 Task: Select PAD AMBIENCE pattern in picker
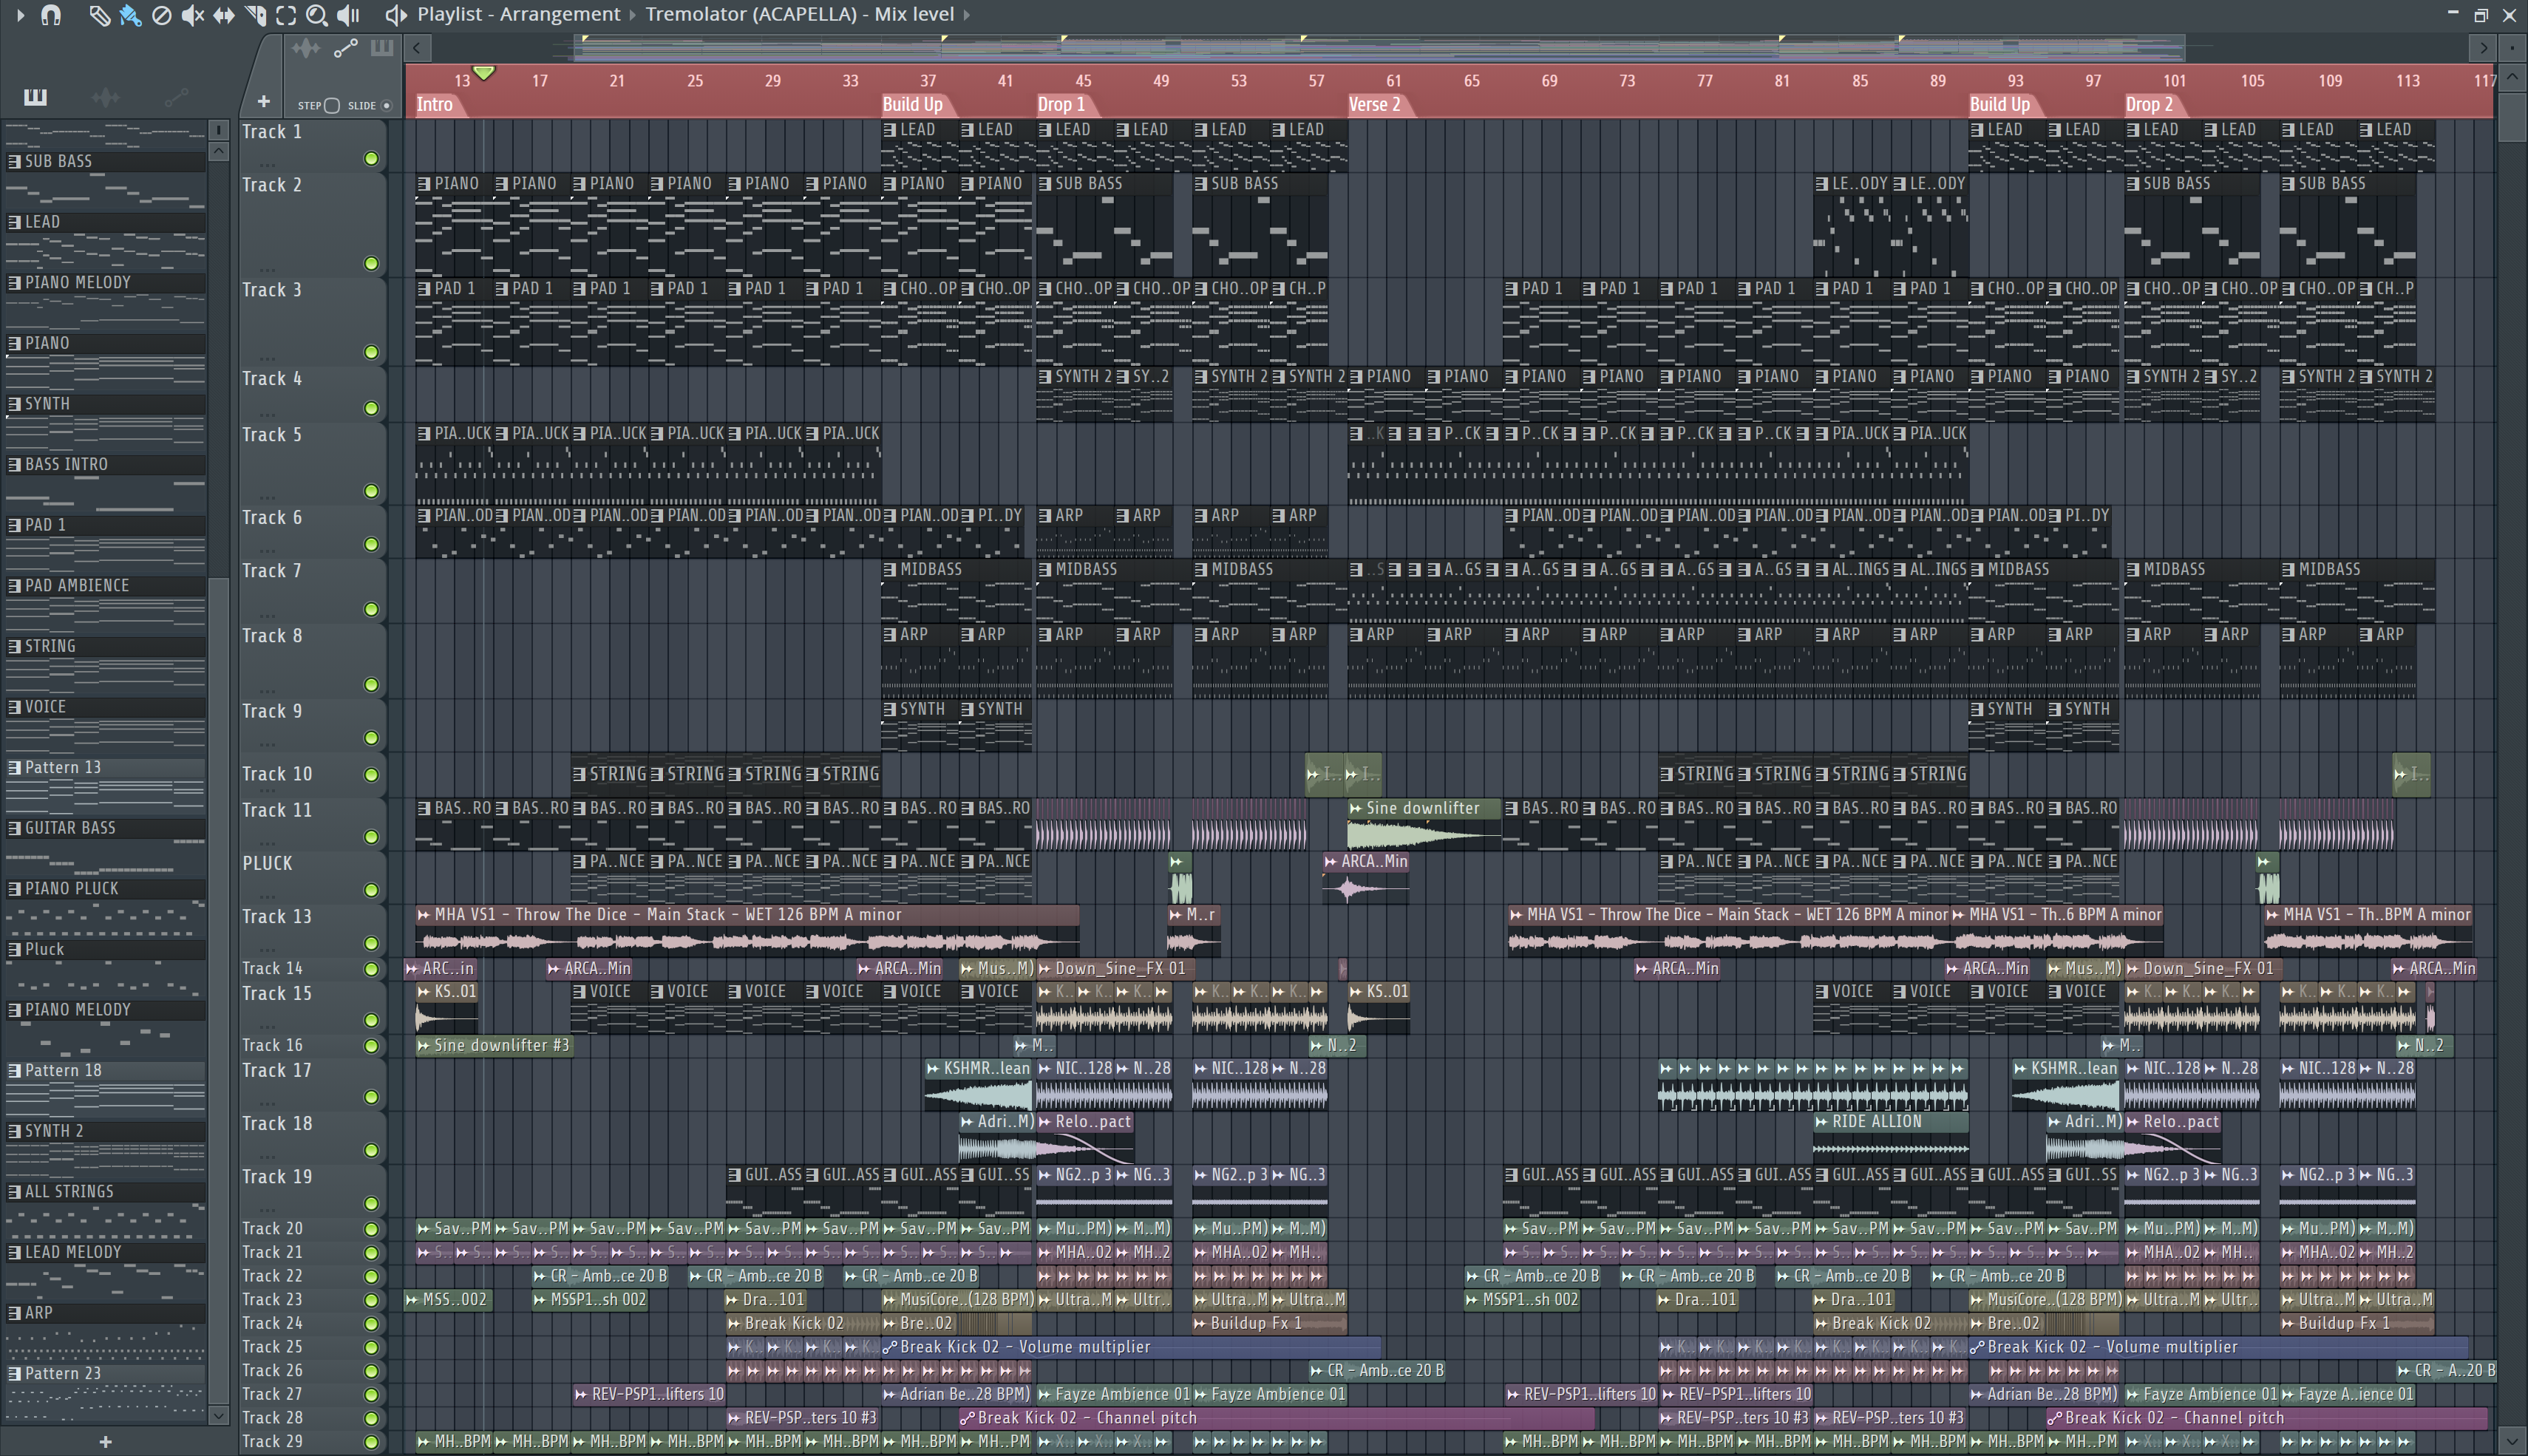[105, 585]
